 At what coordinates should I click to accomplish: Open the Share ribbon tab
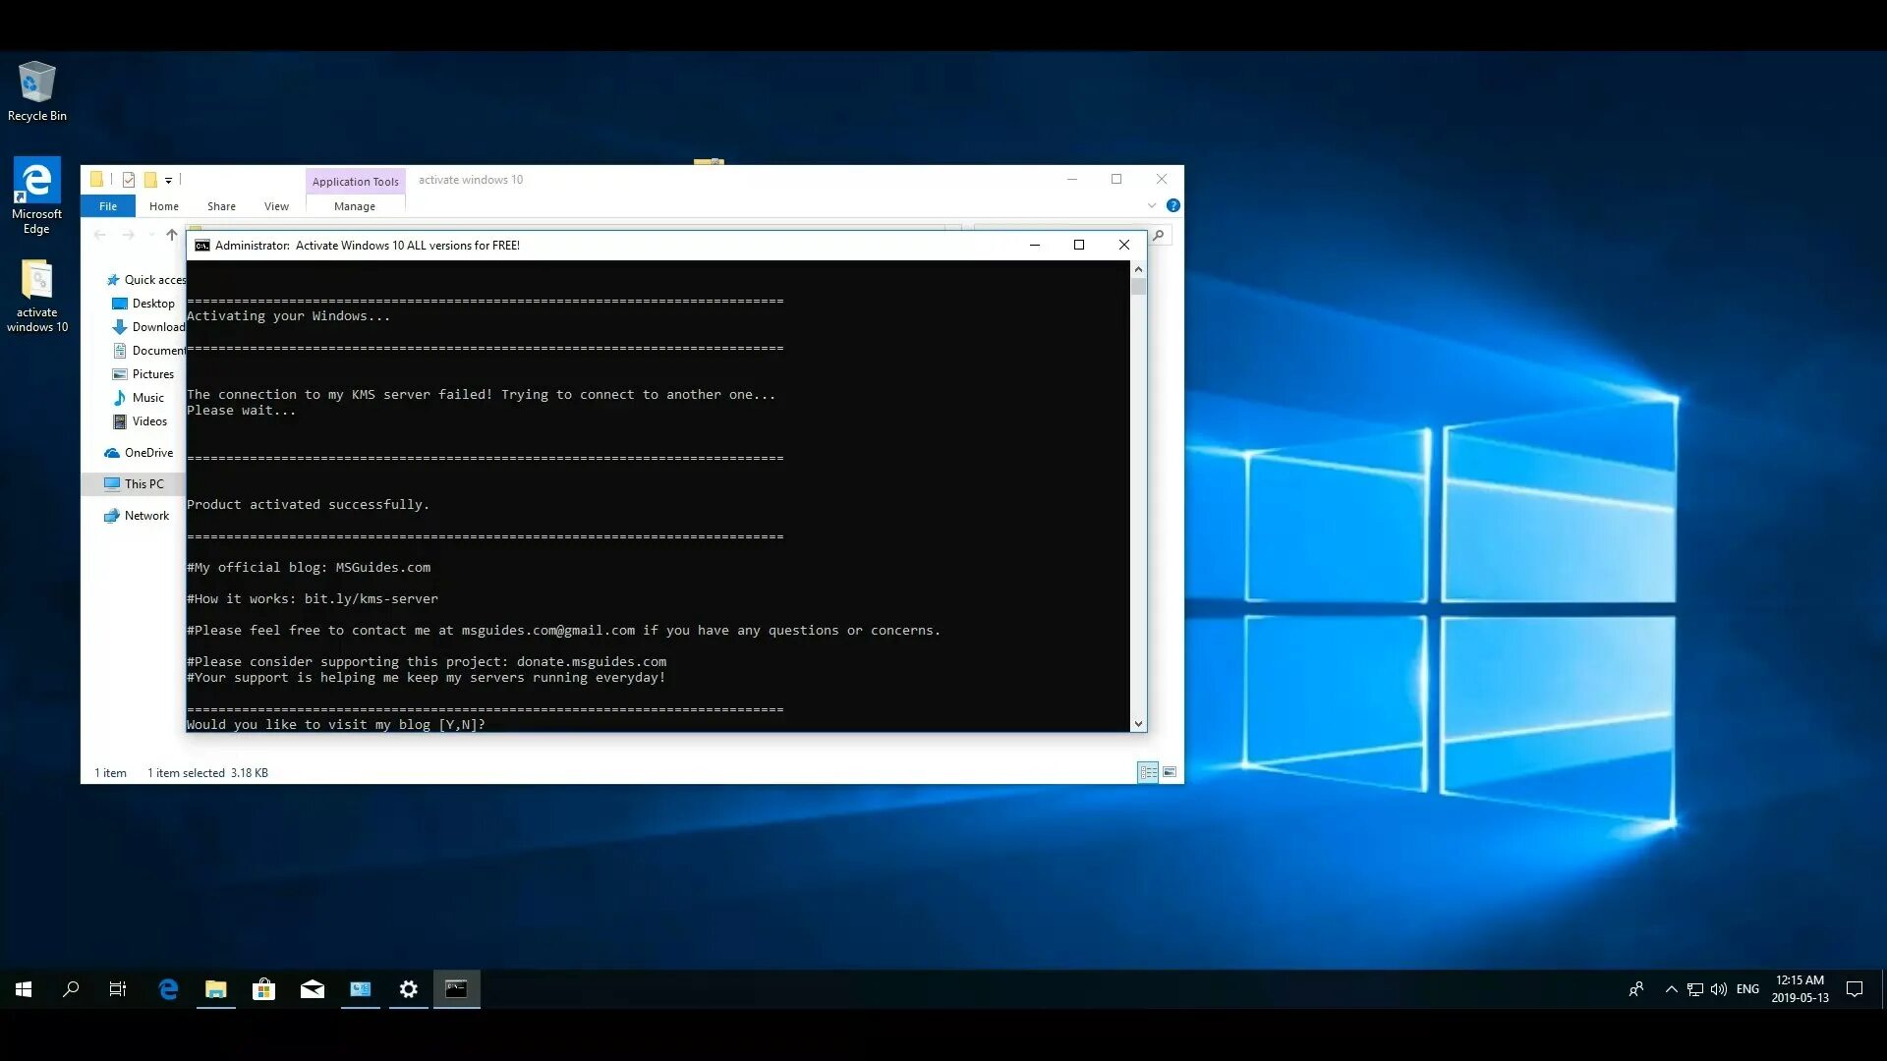220,206
